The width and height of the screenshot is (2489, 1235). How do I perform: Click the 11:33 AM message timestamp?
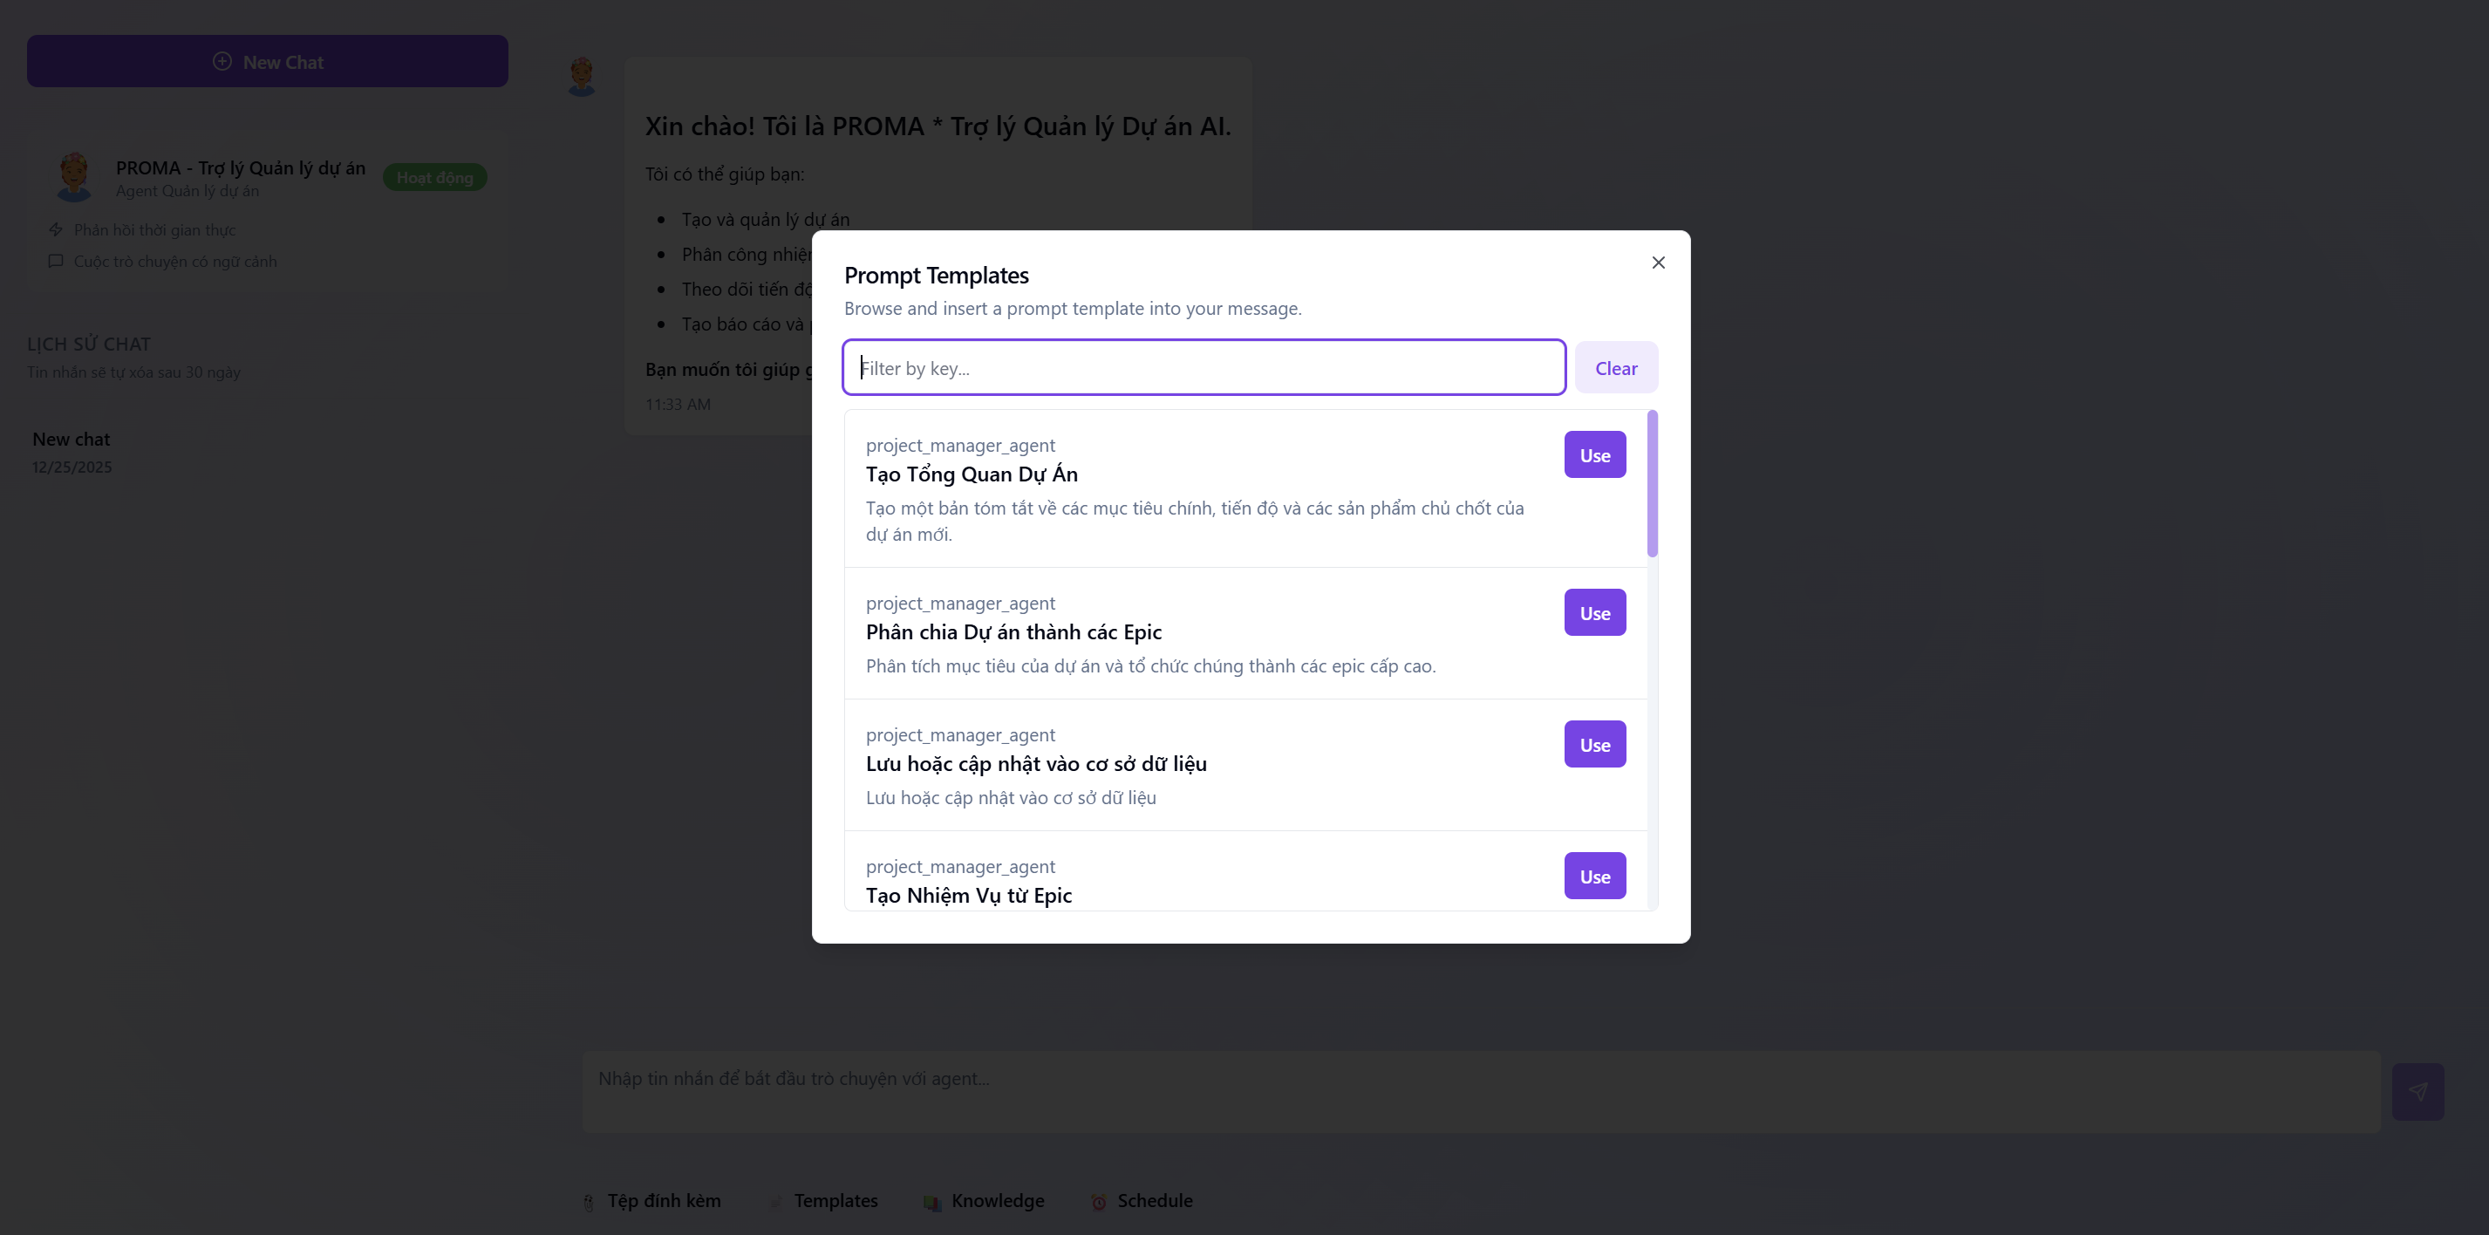click(x=678, y=404)
